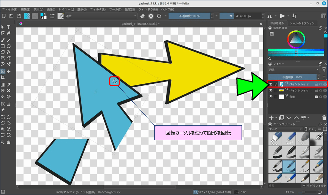Choose the Crop tool in the toolbox
Viewport: 328px width, 195px height.
point(3,77)
